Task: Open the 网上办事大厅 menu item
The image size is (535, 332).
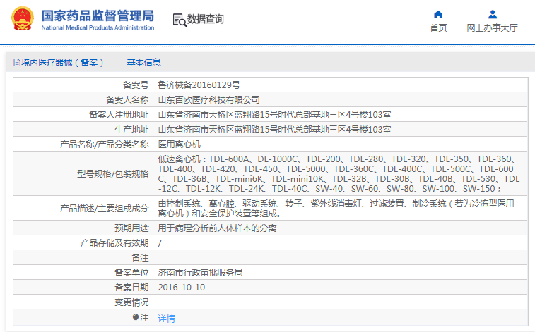Action: (492, 28)
